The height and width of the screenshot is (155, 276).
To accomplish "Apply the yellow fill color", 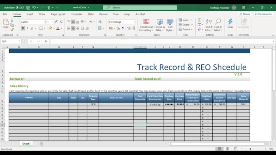I will tap(50, 28).
